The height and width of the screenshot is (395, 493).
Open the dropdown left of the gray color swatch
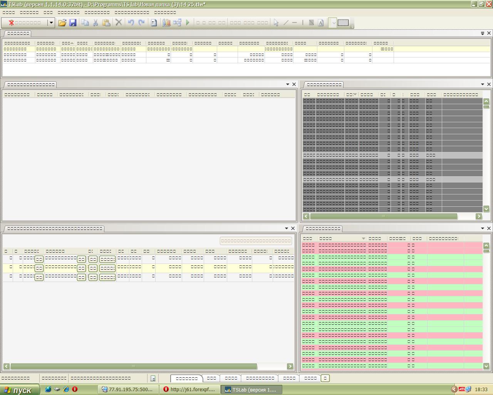(333, 23)
